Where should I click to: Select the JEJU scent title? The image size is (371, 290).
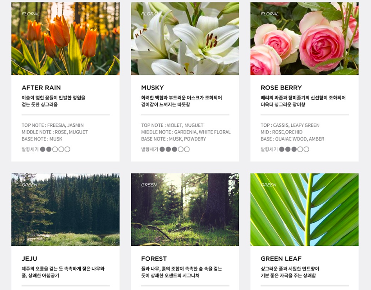click(x=29, y=258)
